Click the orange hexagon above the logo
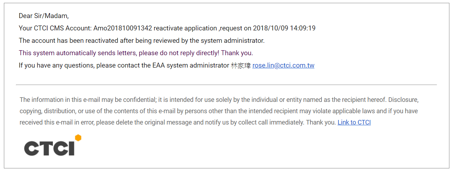Image resolution: width=454 pixels, height=173 pixels. point(78,138)
